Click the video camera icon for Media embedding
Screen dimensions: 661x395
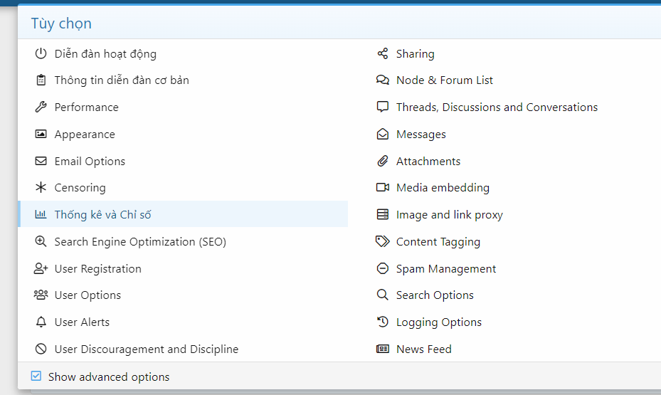(x=383, y=188)
